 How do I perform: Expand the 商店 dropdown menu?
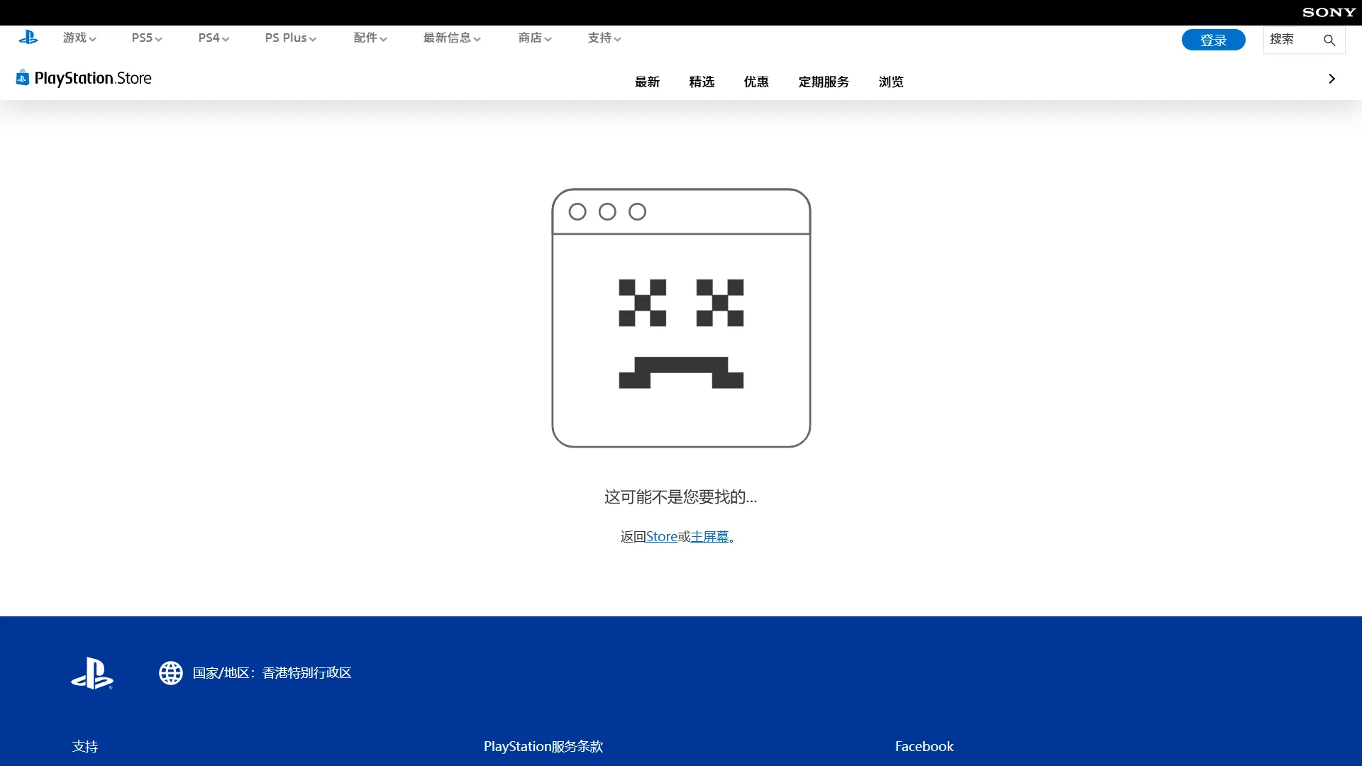tap(534, 38)
